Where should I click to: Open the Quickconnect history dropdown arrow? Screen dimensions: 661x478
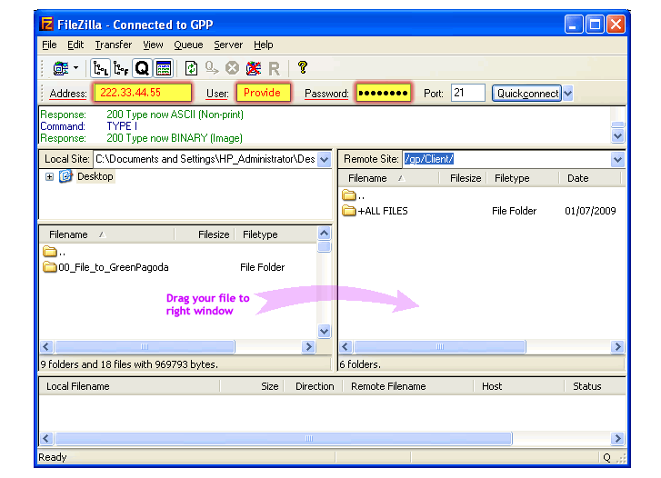click(568, 93)
